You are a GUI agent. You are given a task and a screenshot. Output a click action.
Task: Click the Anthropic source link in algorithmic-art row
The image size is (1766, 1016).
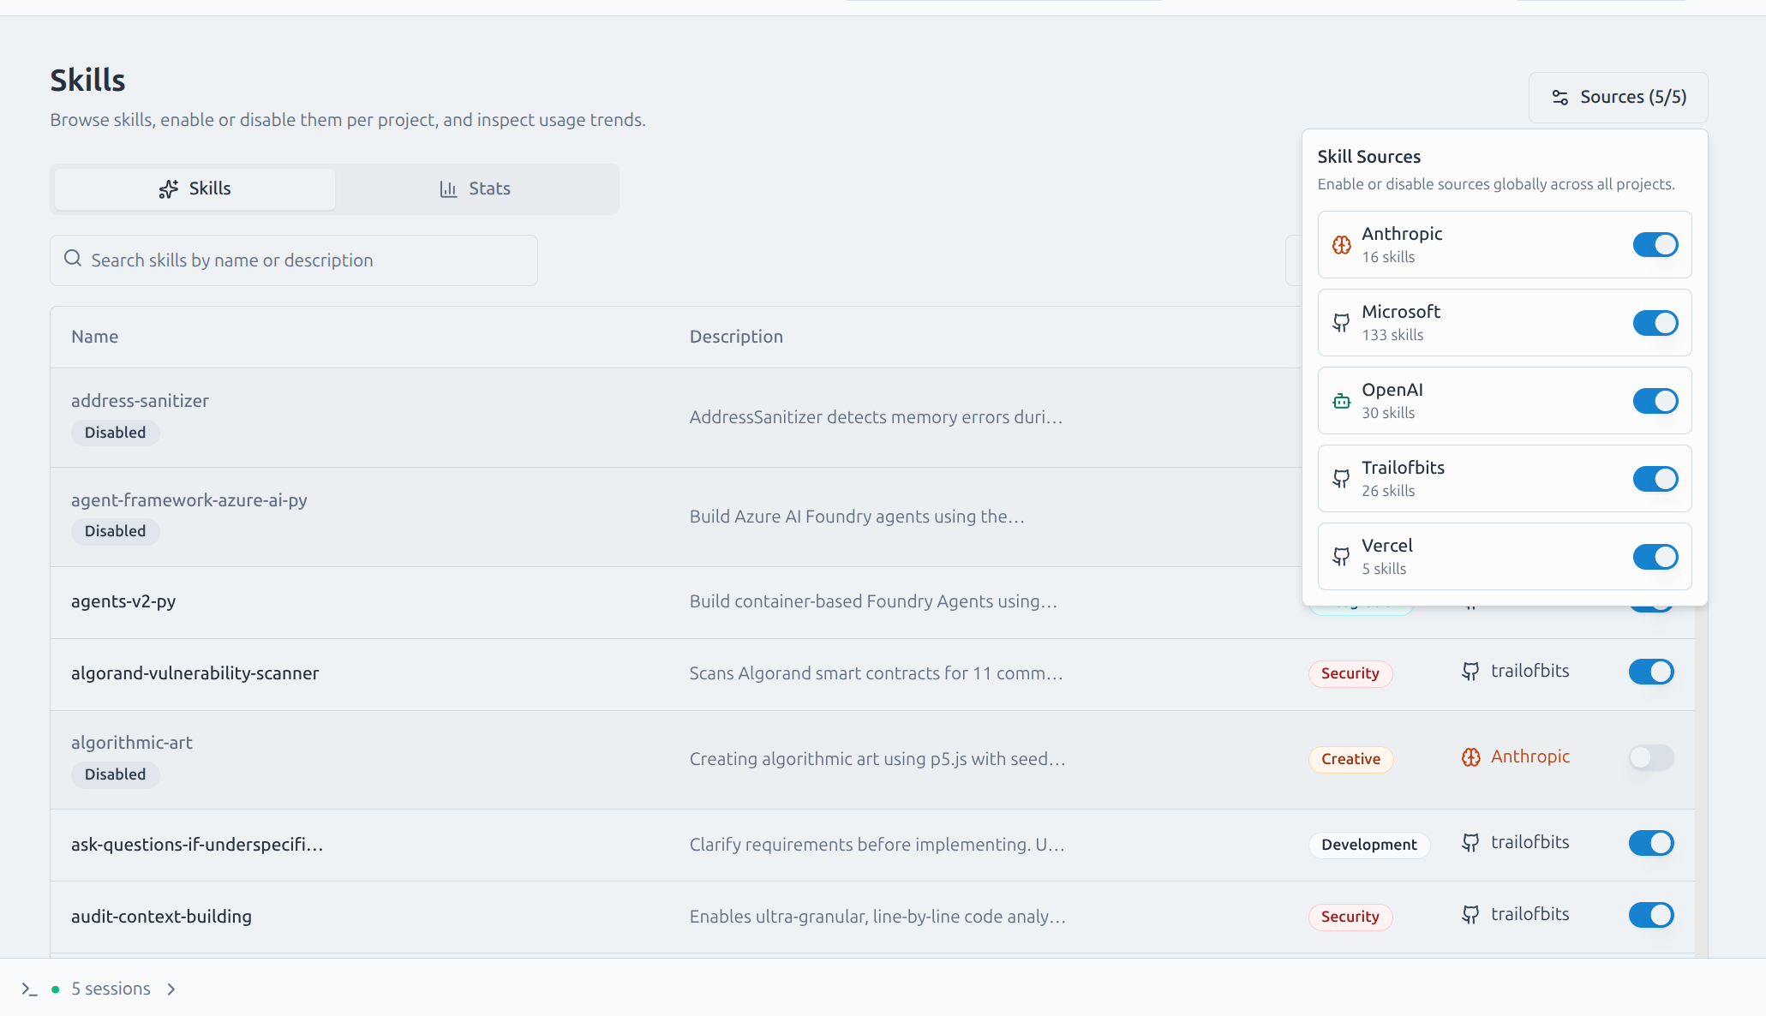1530,756
